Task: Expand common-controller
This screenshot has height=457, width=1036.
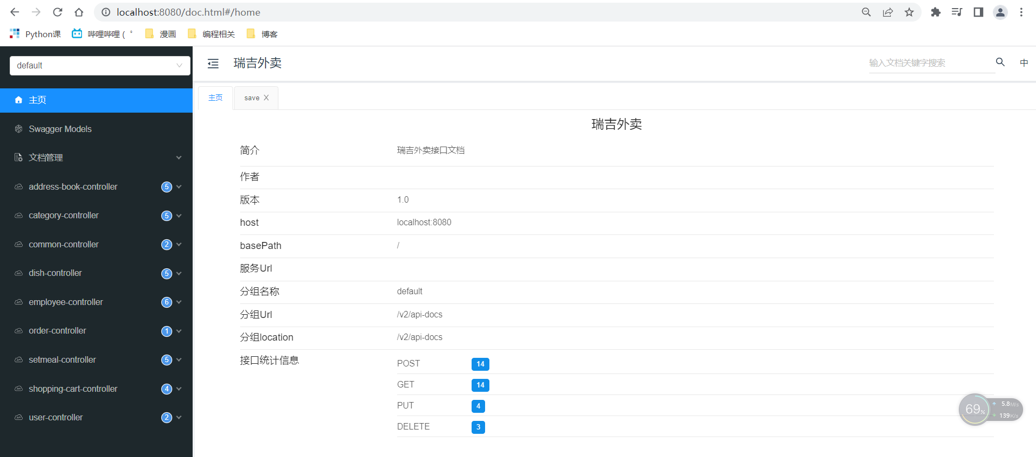Action: click(x=96, y=244)
